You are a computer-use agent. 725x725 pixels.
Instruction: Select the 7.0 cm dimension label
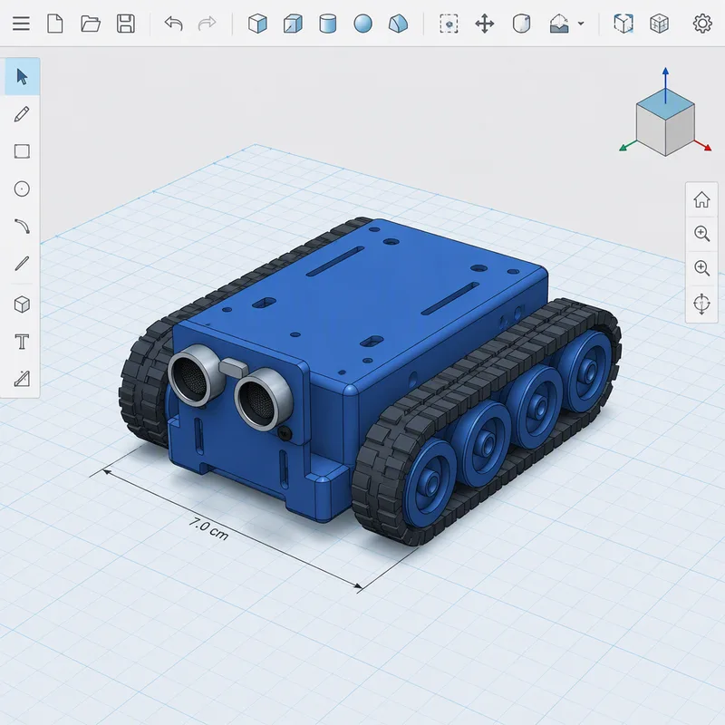click(x=208, y=529)
